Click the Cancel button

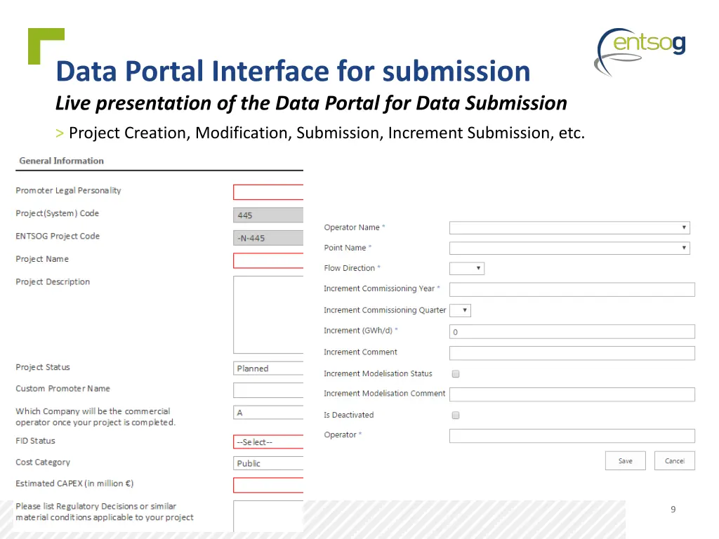pyautogui.click(x=675, y=460)
